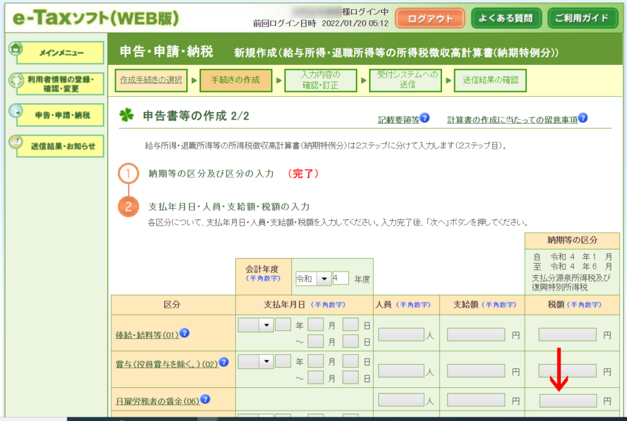Click 税額 field for 日雇労務者の賃金
Image resolution: width=627 pixels, height=421 pixels.
pyautogui.click(x=568, y=401)
